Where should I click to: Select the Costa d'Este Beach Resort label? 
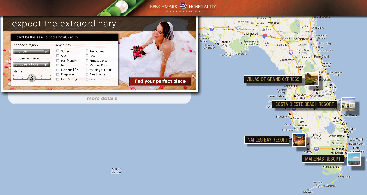pyautogui.click(x=305, y=104)
